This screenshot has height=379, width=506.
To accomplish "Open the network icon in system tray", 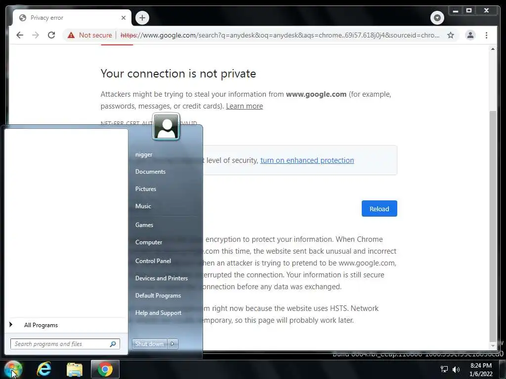I will click(x=444, y=369).
